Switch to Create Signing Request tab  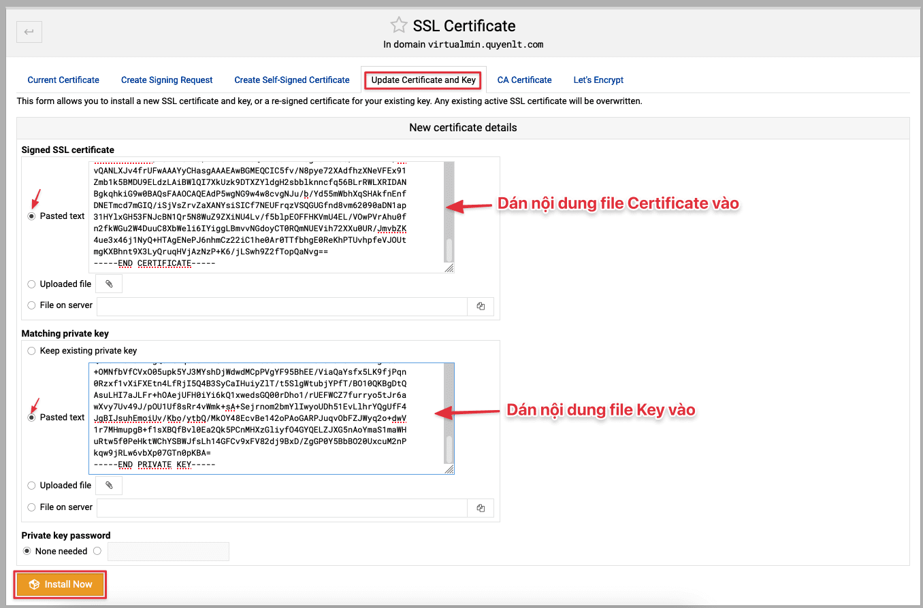[167, 80]
